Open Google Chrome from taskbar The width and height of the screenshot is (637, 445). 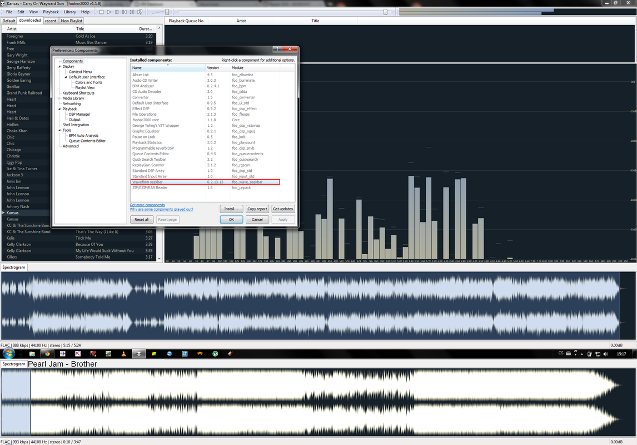tap(47, 354)
